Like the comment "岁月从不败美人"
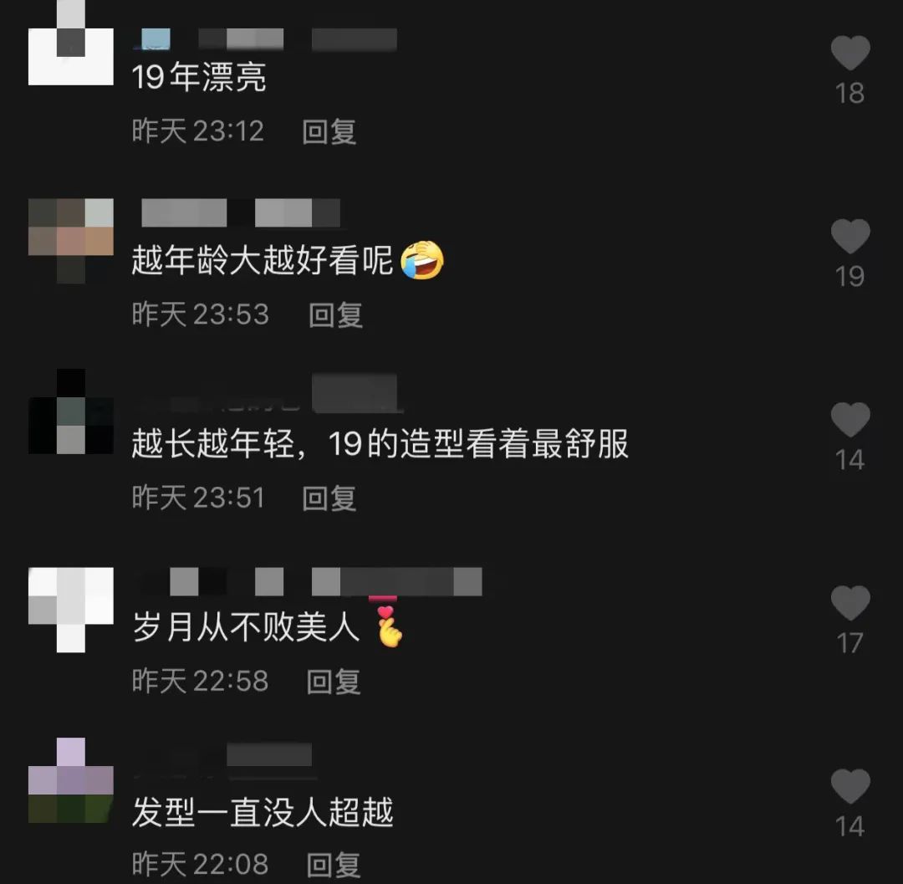903x884 pixels. pyautogui.click(x=850, y=602)
